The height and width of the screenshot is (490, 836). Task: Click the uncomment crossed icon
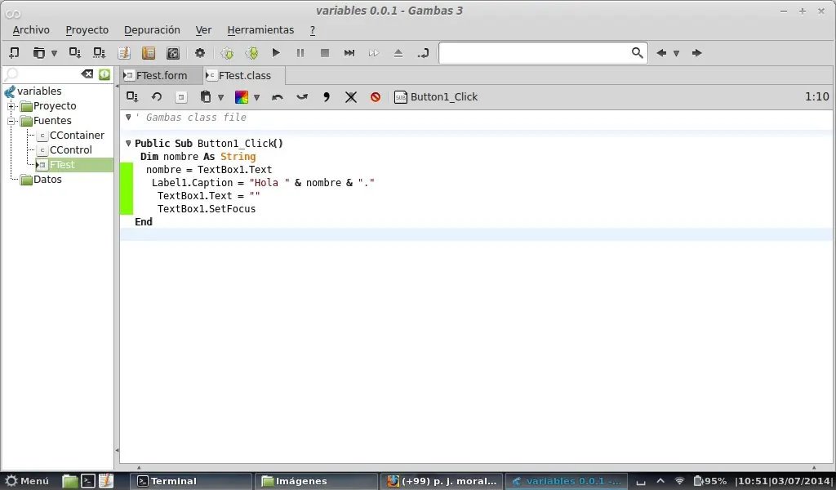pyautogui.click(x=351, y=97)
